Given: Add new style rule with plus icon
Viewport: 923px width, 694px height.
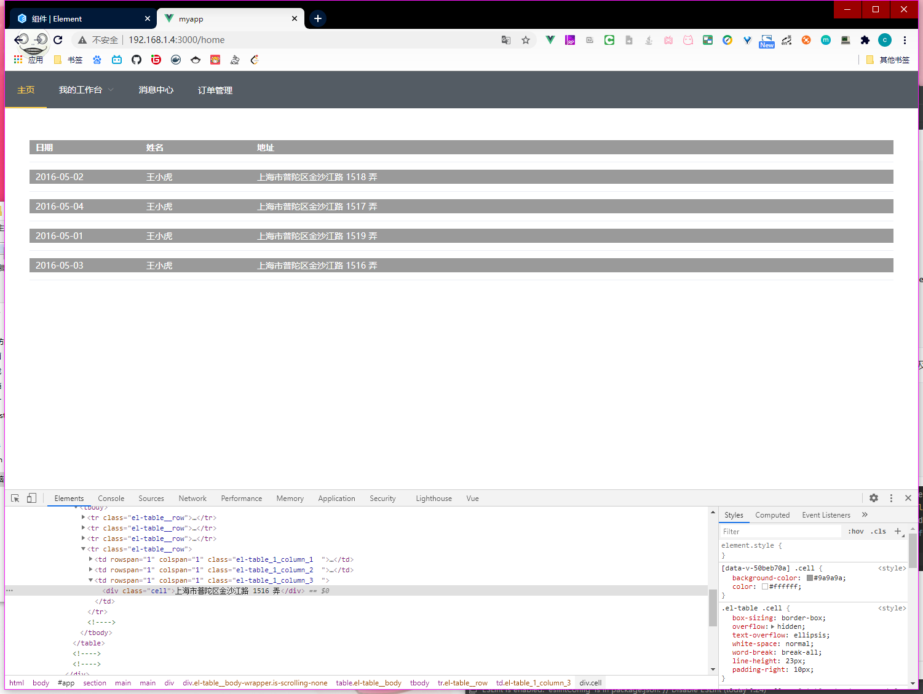Looking at the screenshot, I should coord(897,531).
